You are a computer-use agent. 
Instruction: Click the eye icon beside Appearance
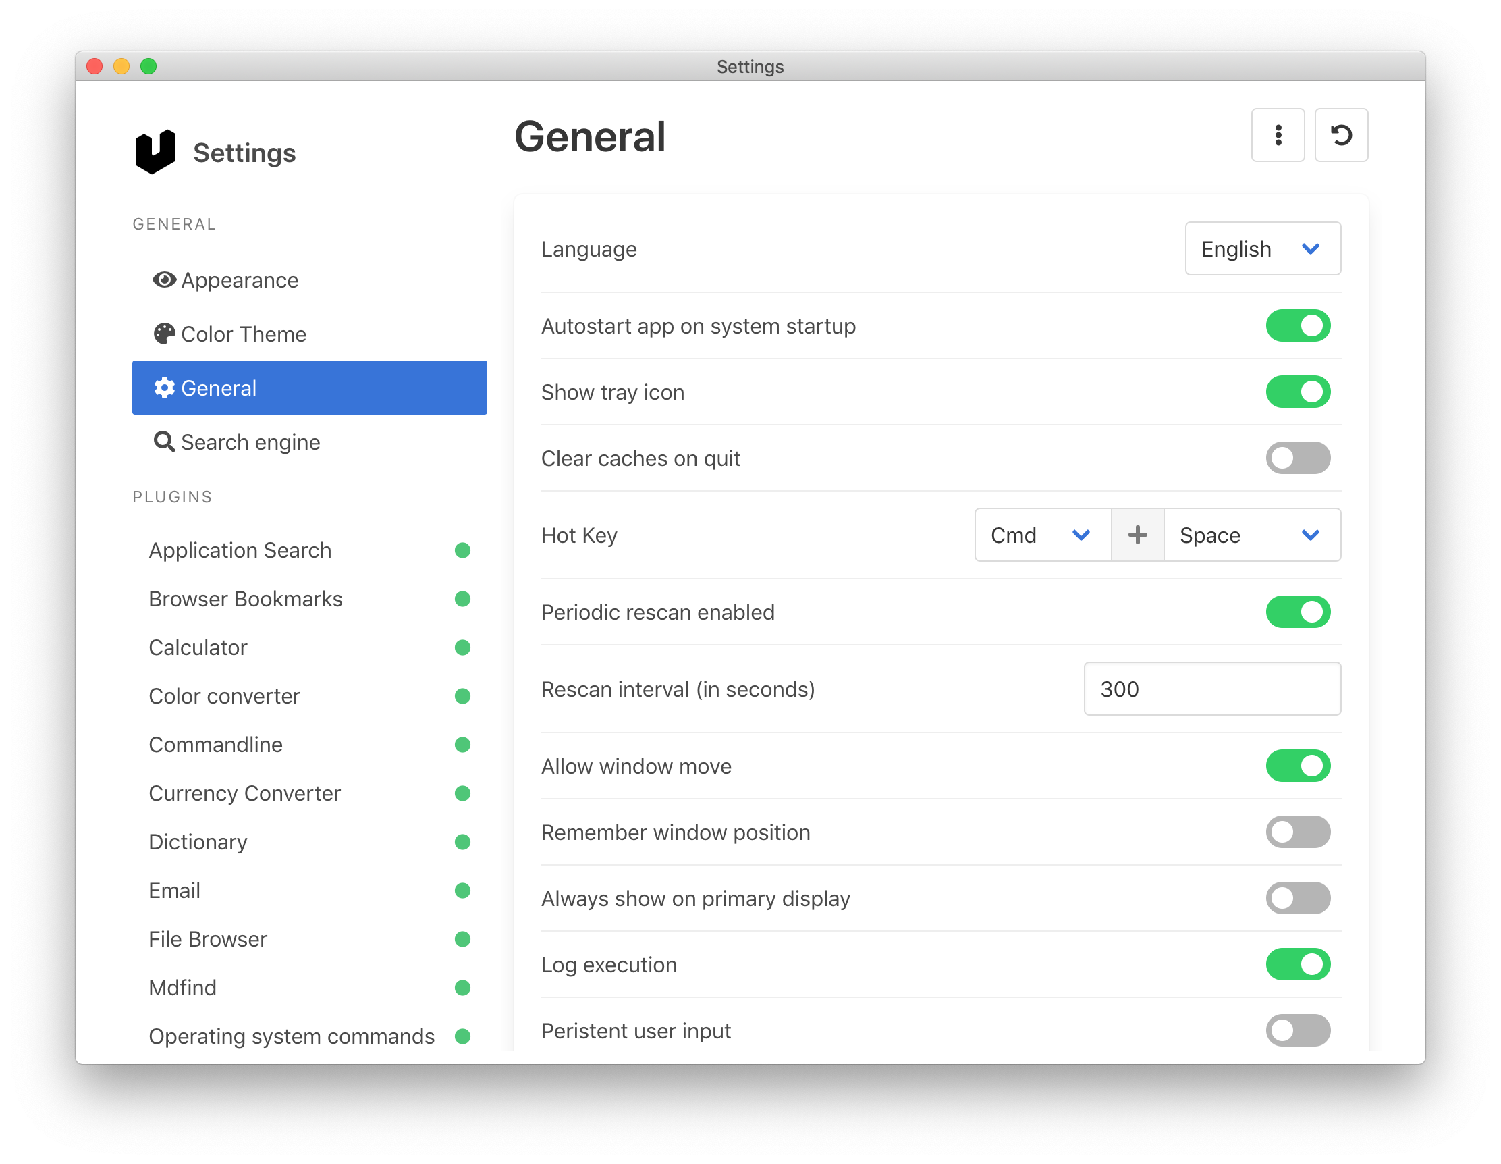point(163,280)
